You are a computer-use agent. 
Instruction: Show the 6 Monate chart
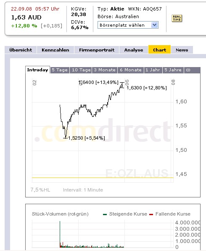(x=131, y=70)
